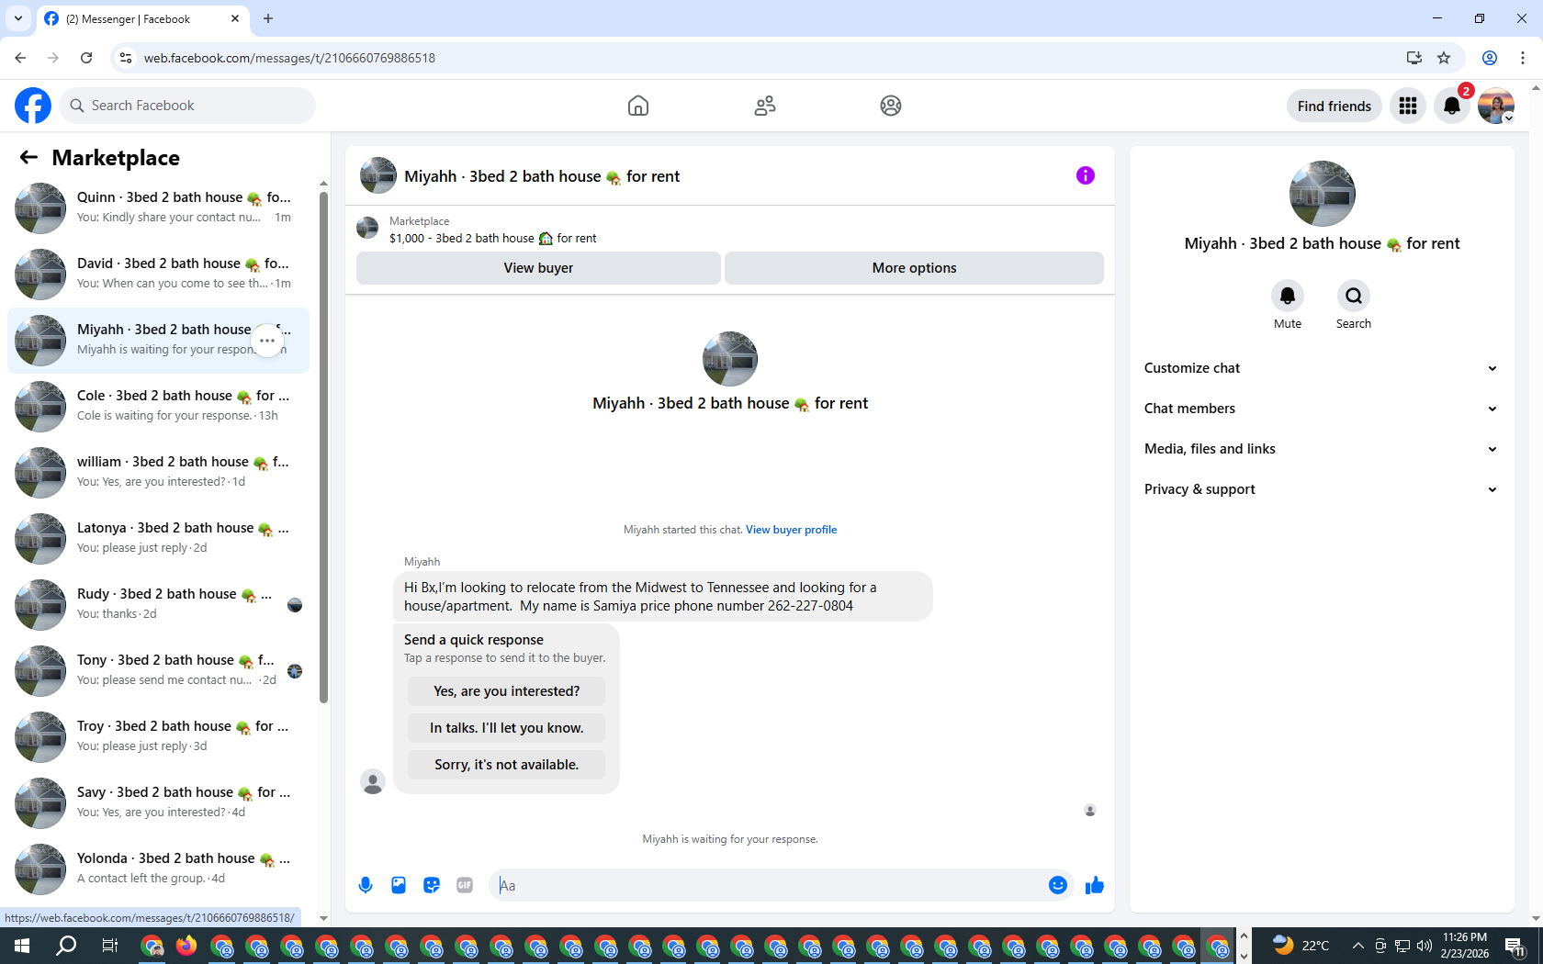Viewport: 1543px width, 964px height.
Task: Attach a photo to message
Action: click(399, 885)
